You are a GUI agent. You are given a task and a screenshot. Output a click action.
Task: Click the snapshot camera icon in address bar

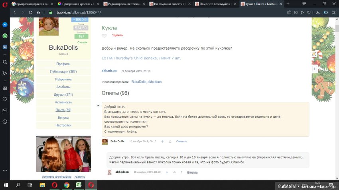[x=289, y=12]
